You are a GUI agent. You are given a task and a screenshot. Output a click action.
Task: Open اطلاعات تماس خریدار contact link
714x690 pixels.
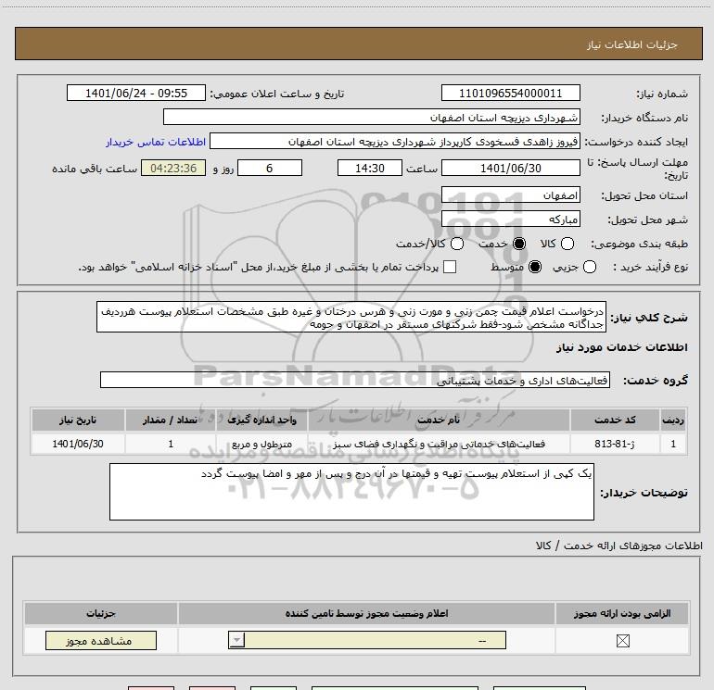pyautogui.click(x=156, y=142)
